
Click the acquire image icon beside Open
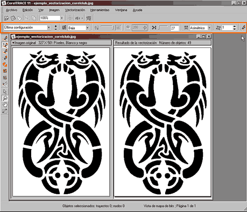pyautogui.click(x=13, y=18)
